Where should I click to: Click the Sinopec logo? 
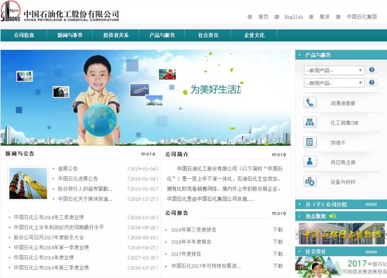click(10, 12)
